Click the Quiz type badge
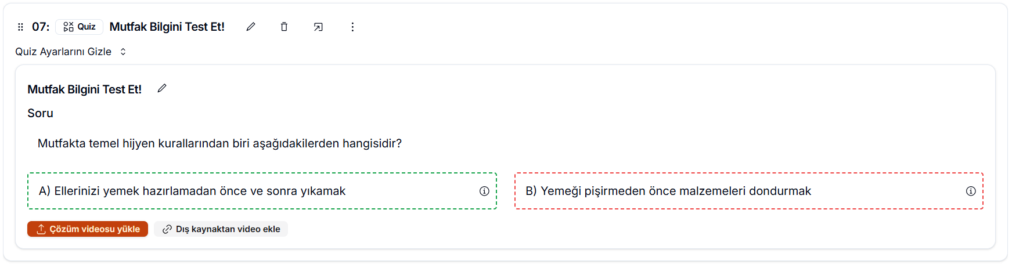Image resolution: width=1012 pixels, height=264 pixels. tap(80, 27)
